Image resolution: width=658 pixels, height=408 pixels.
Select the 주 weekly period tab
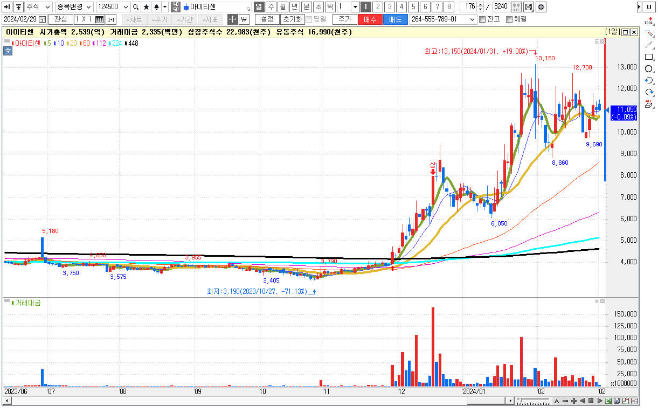pyautogui.click(x=271, y=7)
